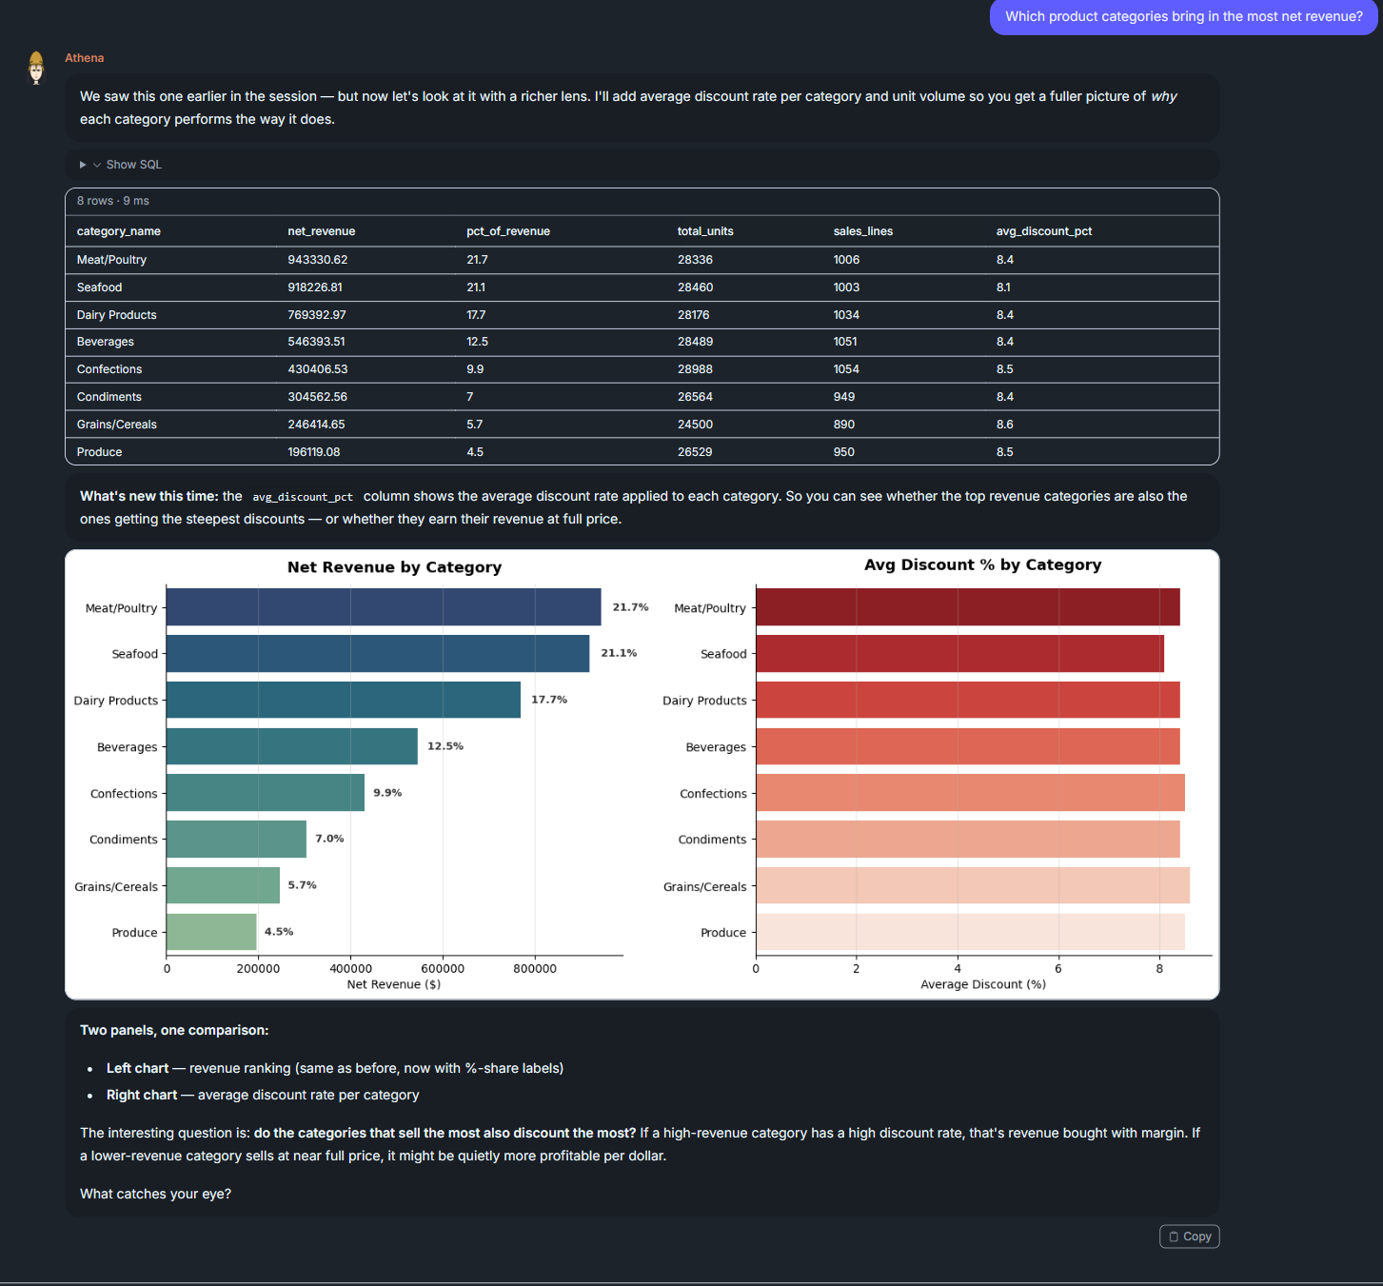Click the Meat/Poultry net revenue bar

(x=384, y=607)
